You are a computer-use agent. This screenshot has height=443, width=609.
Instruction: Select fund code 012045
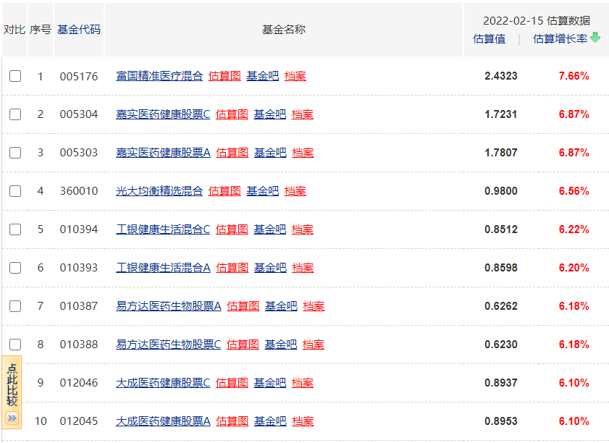pos(79,421)
